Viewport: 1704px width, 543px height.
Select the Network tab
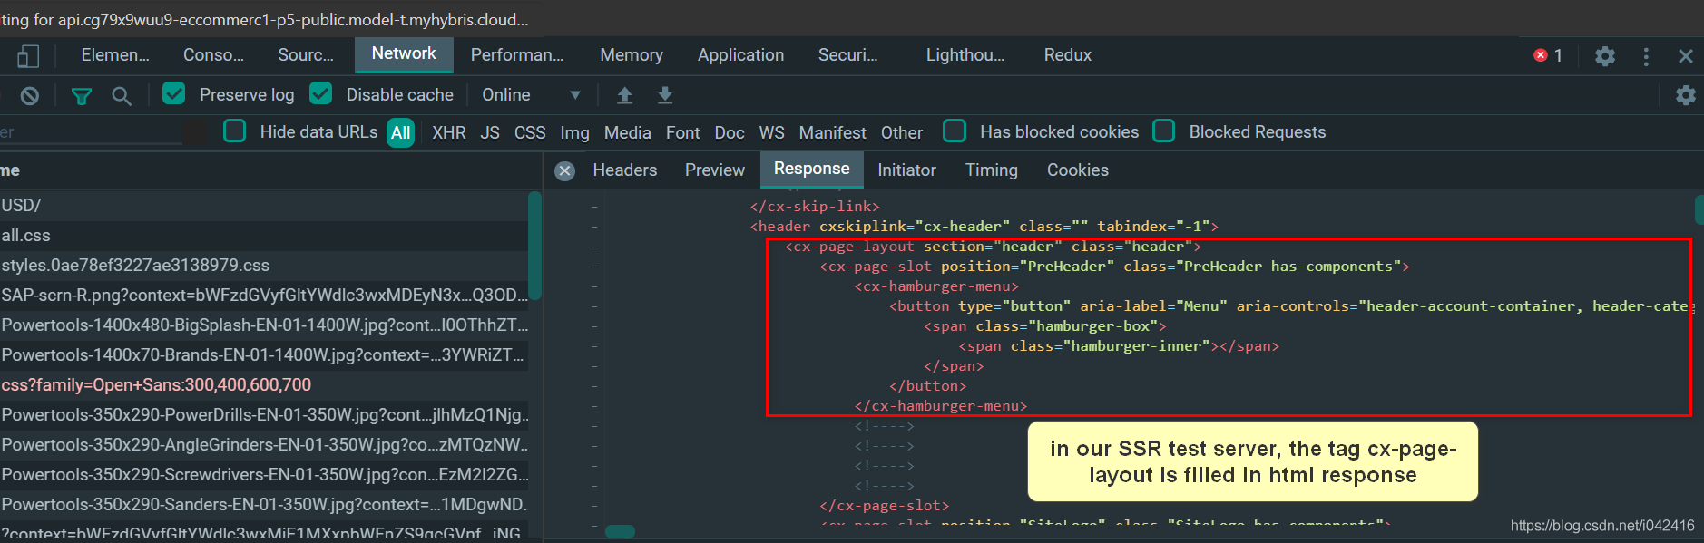click(x=404, y=53)
